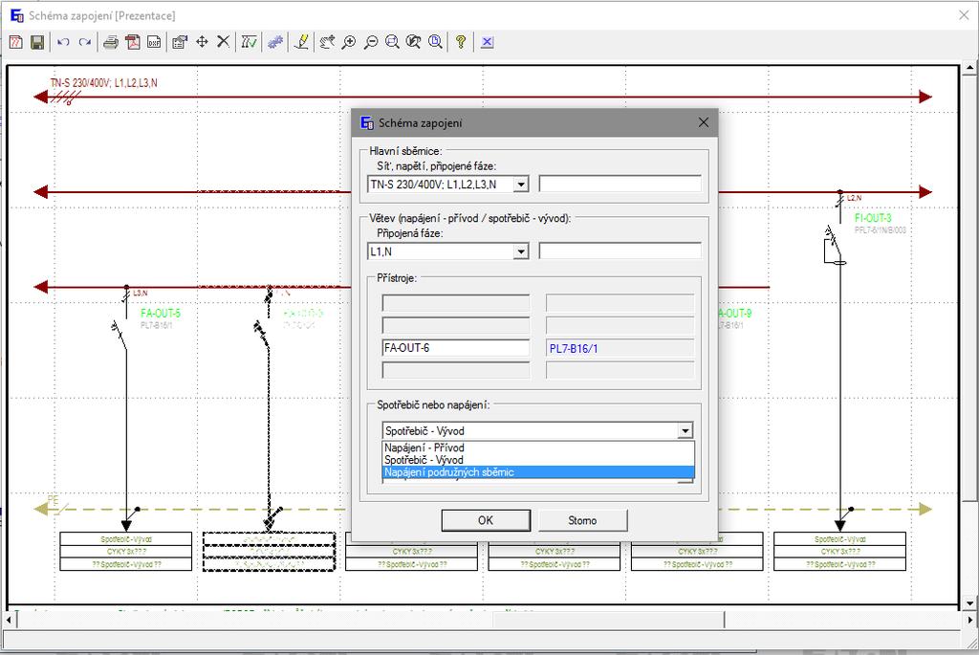This screenshot has width=979, height=655.
Task: Select the dashed selected consumer box
Action: [269, 552]
